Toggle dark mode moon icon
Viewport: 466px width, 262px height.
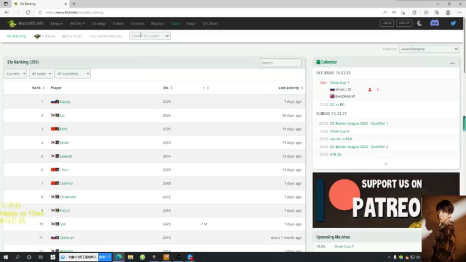tap(419, 23)
